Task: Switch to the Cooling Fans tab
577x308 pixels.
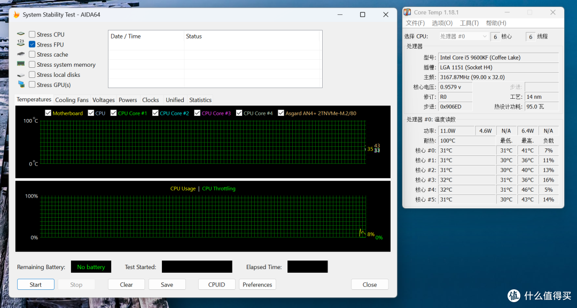Action: pos(72,100)
